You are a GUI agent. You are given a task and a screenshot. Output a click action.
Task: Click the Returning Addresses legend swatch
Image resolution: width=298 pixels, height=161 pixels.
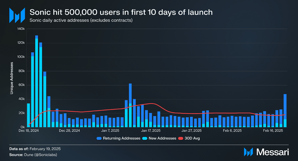point(99,138)
